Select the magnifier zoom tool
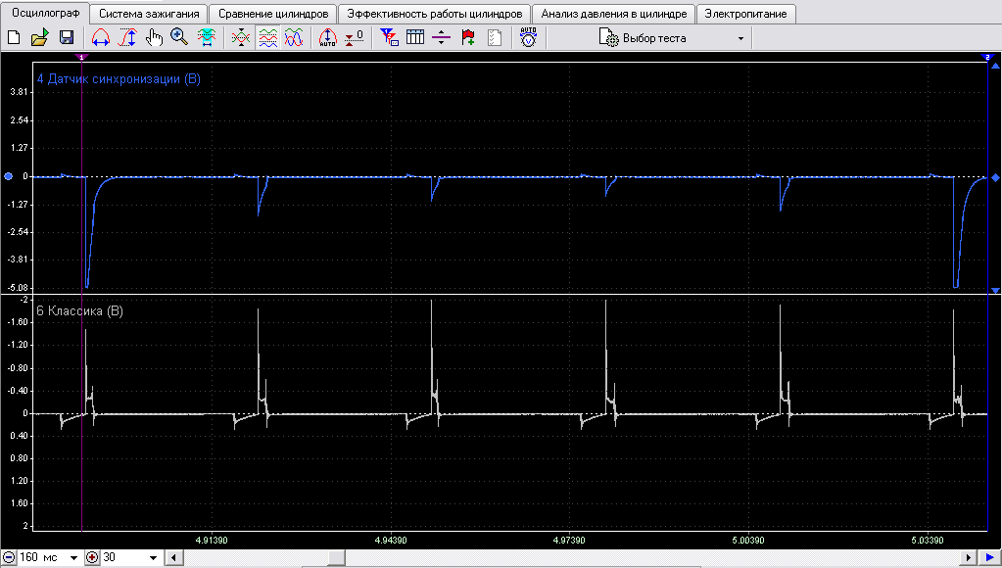 tap(179, 38)
